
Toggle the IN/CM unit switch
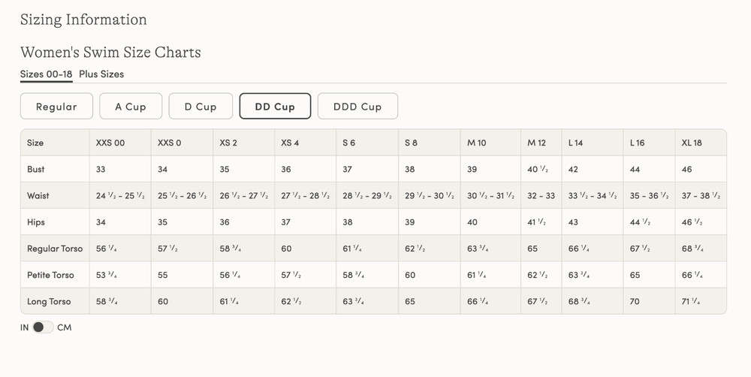click(x=43, y=327)
